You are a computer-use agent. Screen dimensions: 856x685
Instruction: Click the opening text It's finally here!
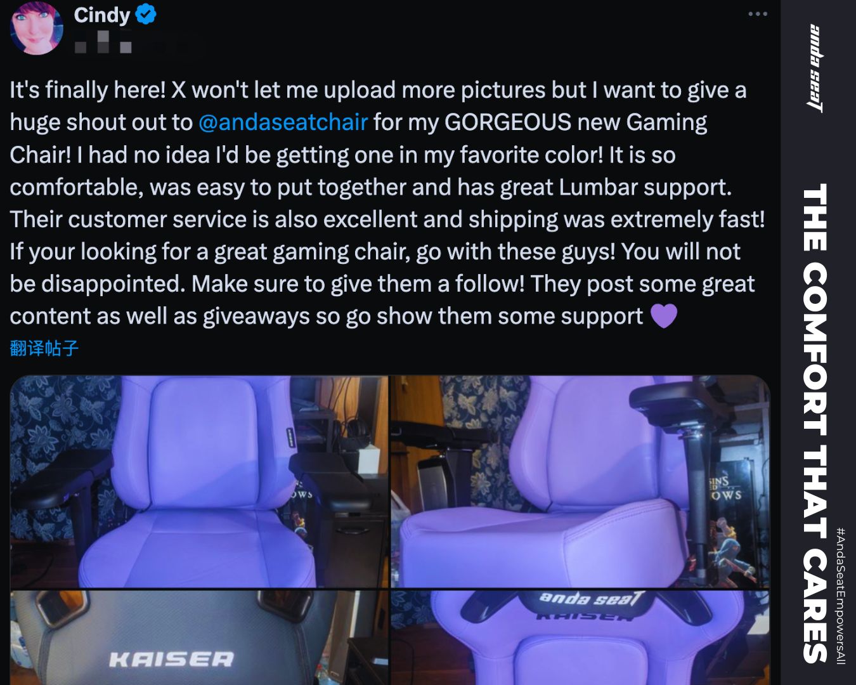[x=88, y=90]
